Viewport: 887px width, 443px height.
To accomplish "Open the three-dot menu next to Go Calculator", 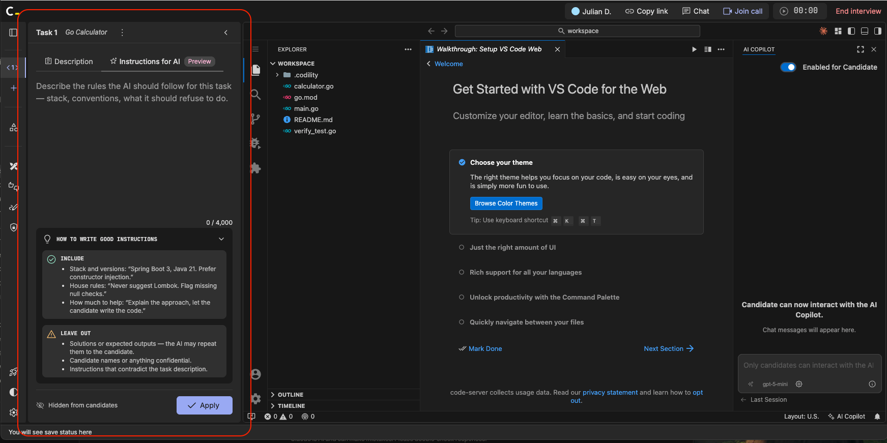I will (x=122, y=33).
